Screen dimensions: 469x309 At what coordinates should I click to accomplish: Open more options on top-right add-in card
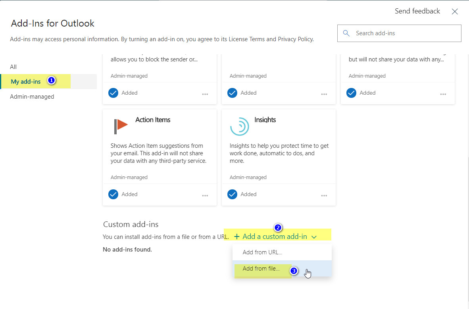(x=443, y=94)
